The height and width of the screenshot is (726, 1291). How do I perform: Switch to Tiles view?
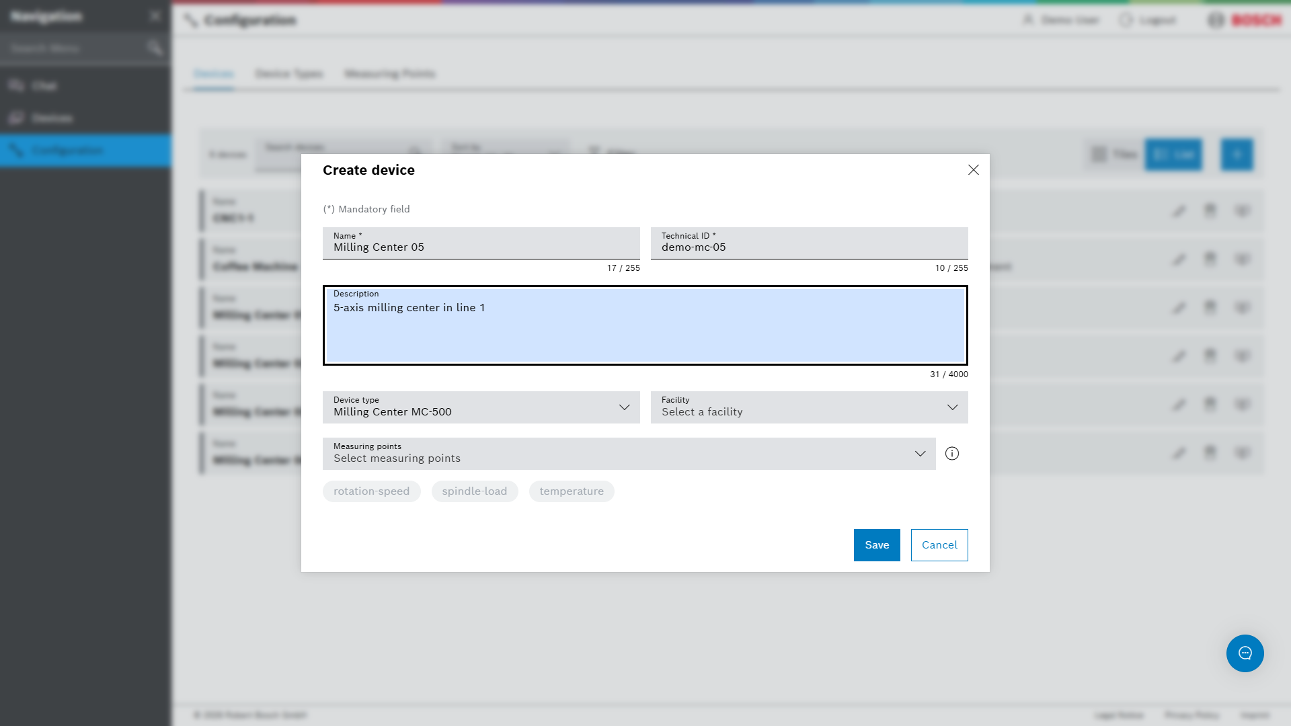pyautogui.click(x=1114, y=155)
